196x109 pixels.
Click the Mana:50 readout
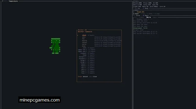145,7
